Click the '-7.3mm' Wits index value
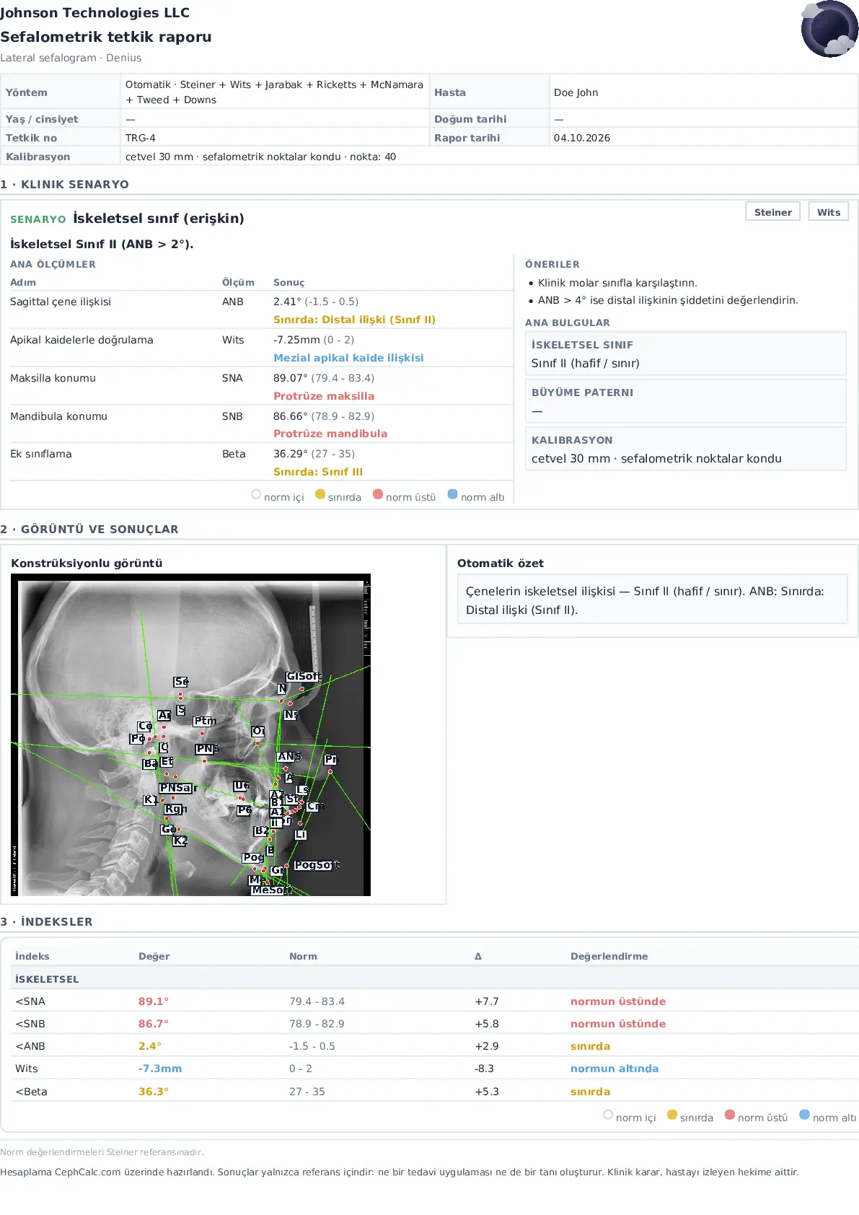Viewport: 859px width, 1215px height. pos(160,1069)
